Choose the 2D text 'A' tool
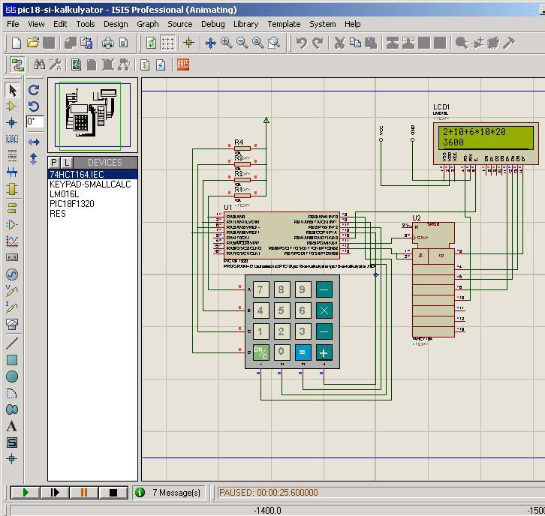 [x=12, y=426]
